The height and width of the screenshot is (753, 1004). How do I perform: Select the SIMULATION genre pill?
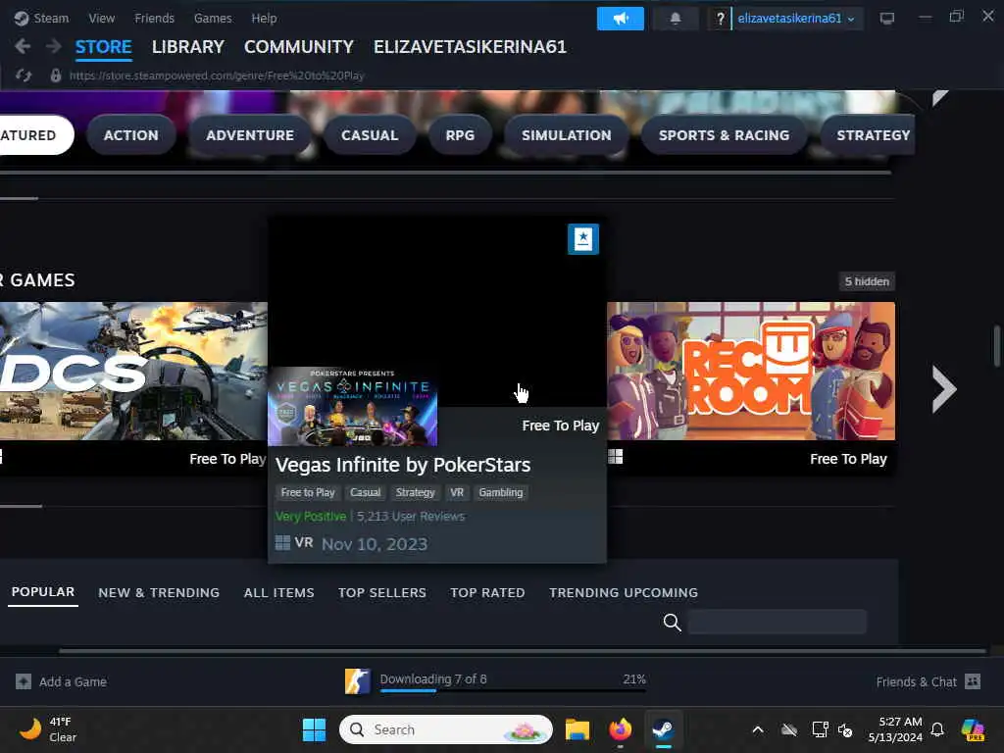click(x=566, y=135)
